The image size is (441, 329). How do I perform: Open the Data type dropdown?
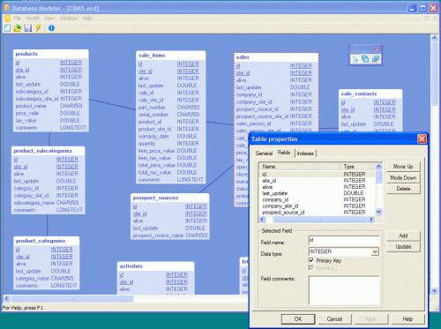click(375, 251)
